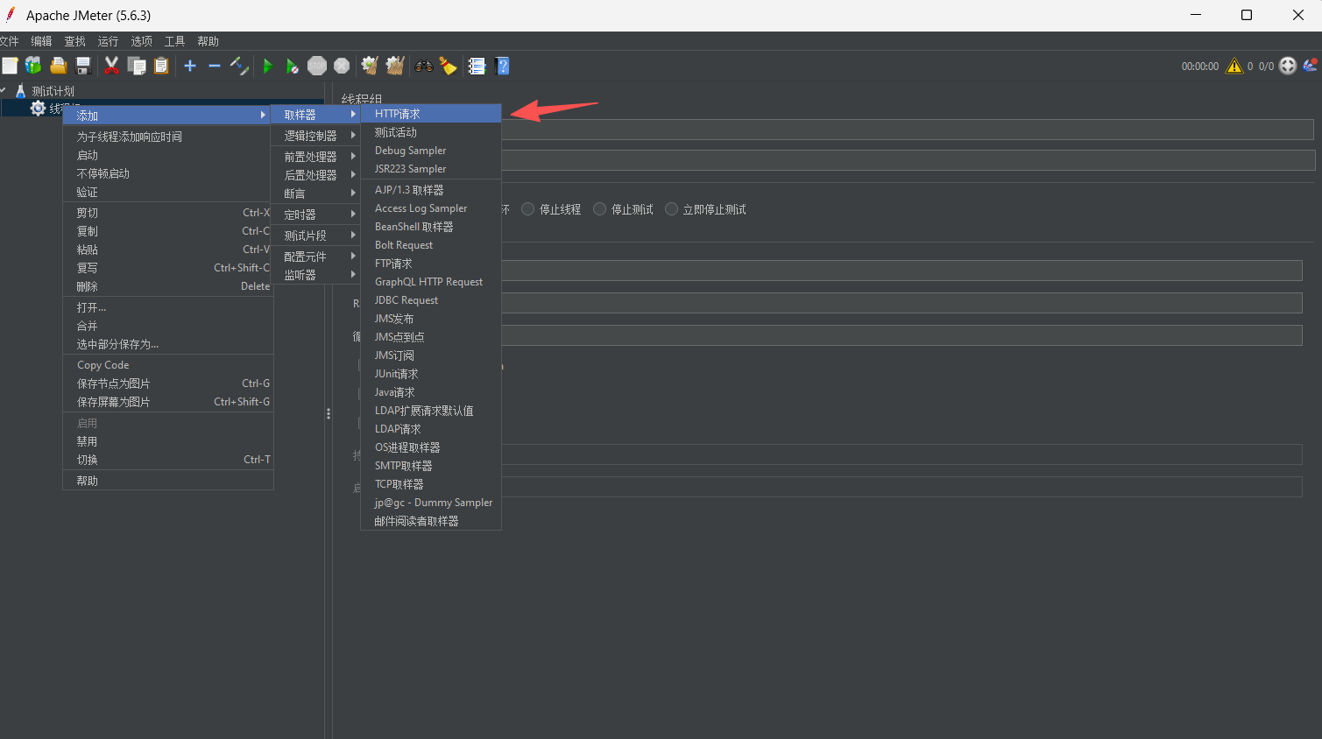Click the yellow warning triangle log icon
Screen dimensions: 1322x739
tap(1234, 66)
